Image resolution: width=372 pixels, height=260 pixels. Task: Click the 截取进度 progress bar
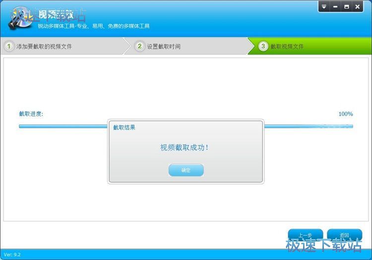click(x=186, y=126)
